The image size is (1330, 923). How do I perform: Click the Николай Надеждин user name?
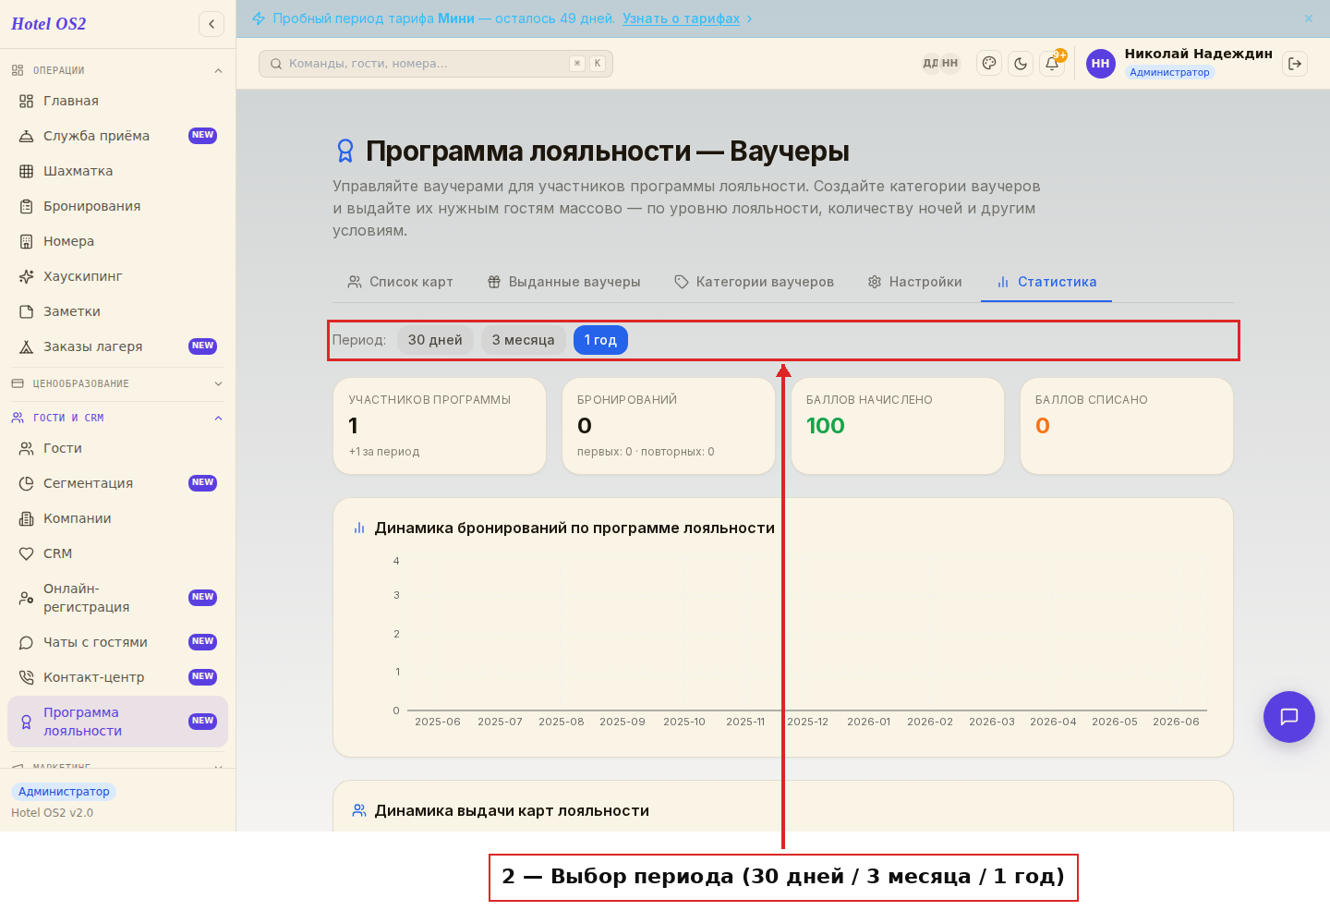click(x=1198, y=54)
